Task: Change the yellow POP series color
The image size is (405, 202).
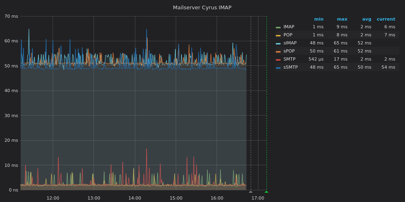Action: [278, 36]
